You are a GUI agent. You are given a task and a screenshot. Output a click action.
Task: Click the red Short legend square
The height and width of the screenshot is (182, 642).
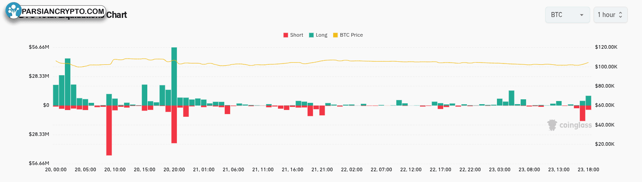tap(286, 35)
